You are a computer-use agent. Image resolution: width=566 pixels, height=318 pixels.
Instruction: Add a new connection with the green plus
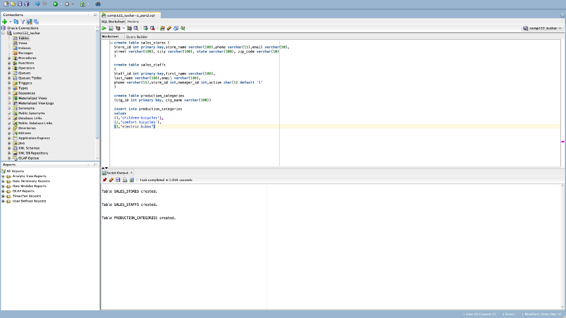click(4, 22)
